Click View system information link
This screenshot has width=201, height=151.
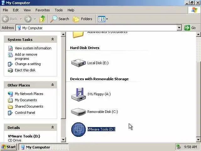pos(33,48)
